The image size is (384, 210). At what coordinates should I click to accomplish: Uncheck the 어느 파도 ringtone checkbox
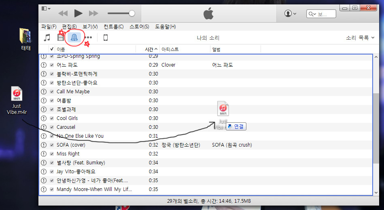tap(52, 65)
